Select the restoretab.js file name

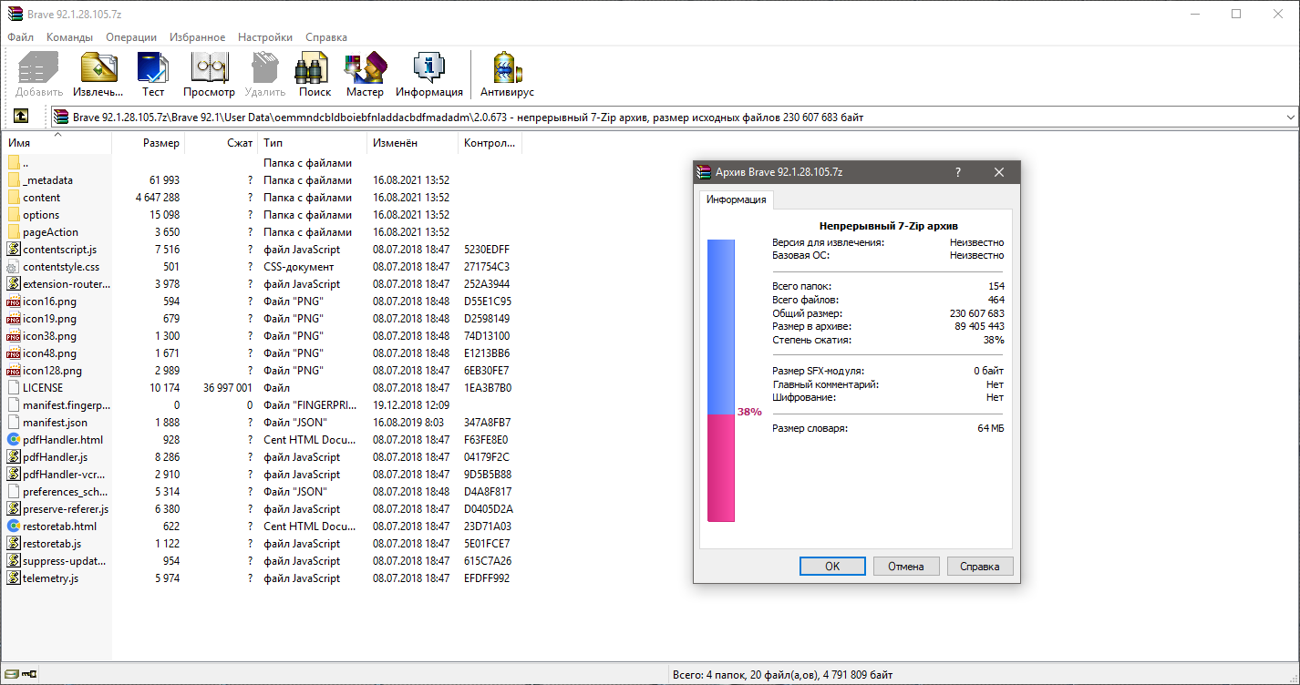(x=52, y=544)
